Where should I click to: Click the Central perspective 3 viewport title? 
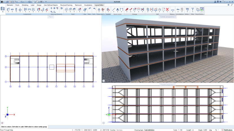[167, 17]
